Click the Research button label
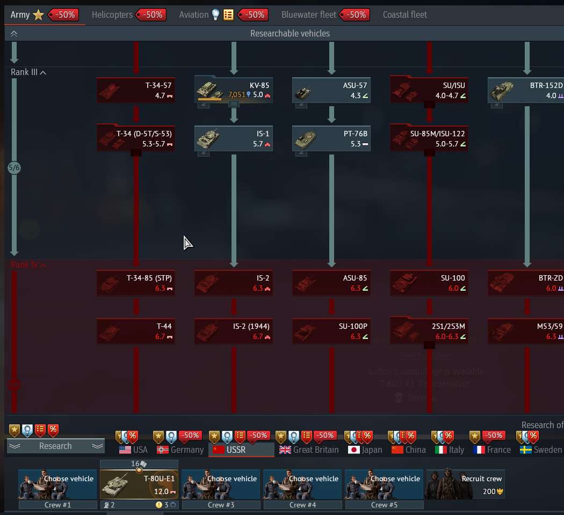Screen dimensions: 564x515 click(55, 446)
